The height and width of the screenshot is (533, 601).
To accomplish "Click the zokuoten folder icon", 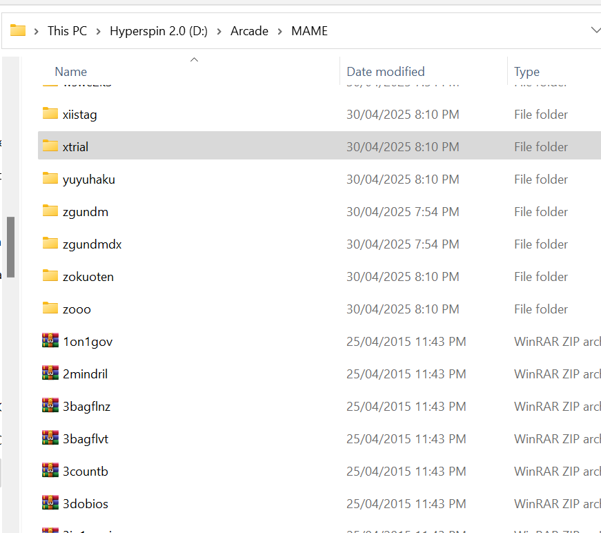I will tap(50, 275).
